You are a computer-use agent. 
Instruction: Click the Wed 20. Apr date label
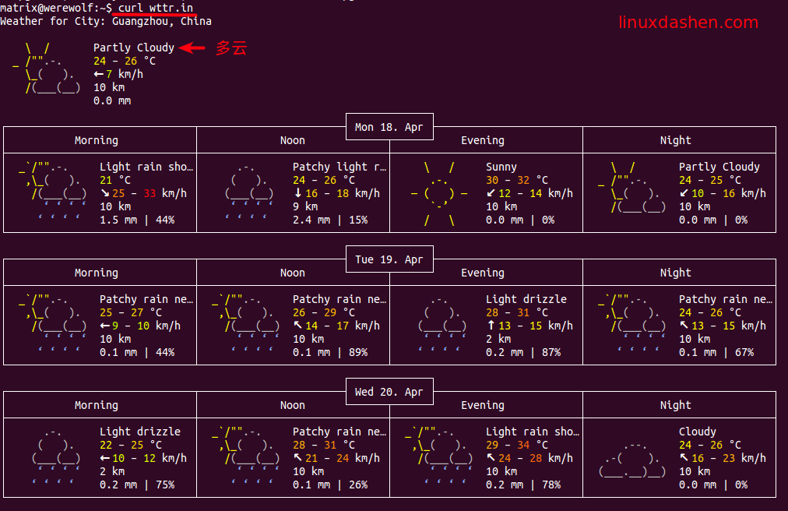tap(389, 392)
